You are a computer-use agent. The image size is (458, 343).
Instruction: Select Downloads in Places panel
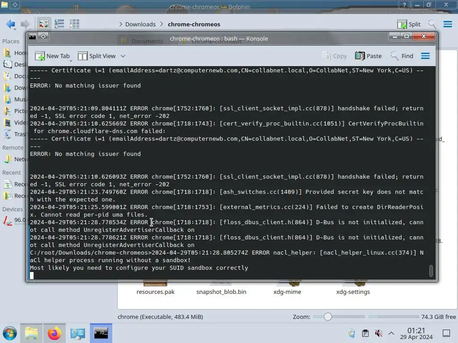tap(15, 88)
